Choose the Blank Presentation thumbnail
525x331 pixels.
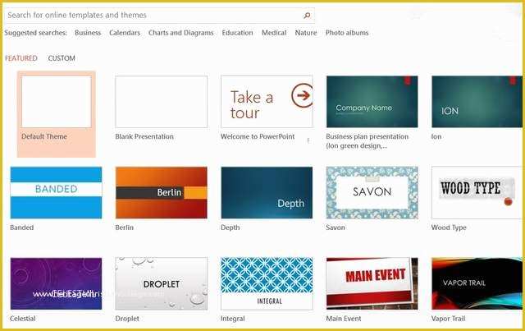[162, 102]
